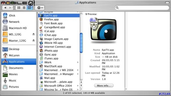Click the More info... button
Viewport: 171px width, 96px height.
tap(104, 85)
